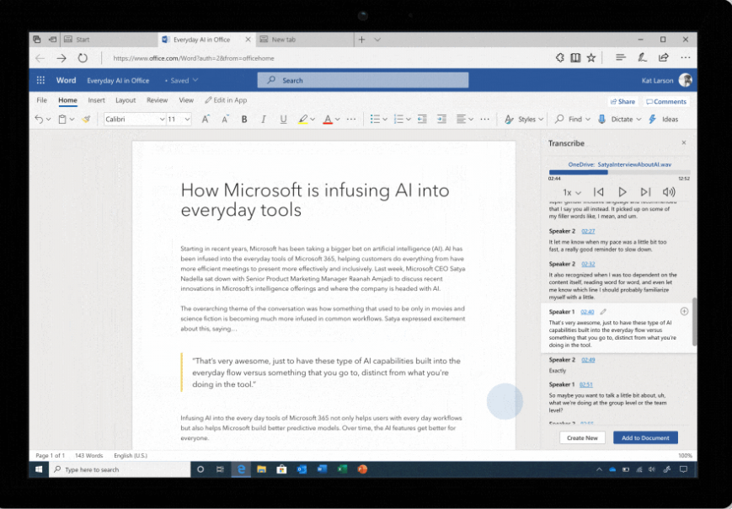Click the Share button
This screenshot has width=732, height=509.
[x=622, y=101]
